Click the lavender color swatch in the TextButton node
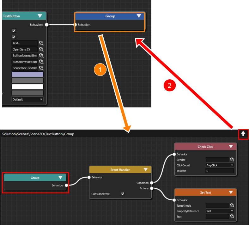This screenshot has width=249, height=225. 27,74
